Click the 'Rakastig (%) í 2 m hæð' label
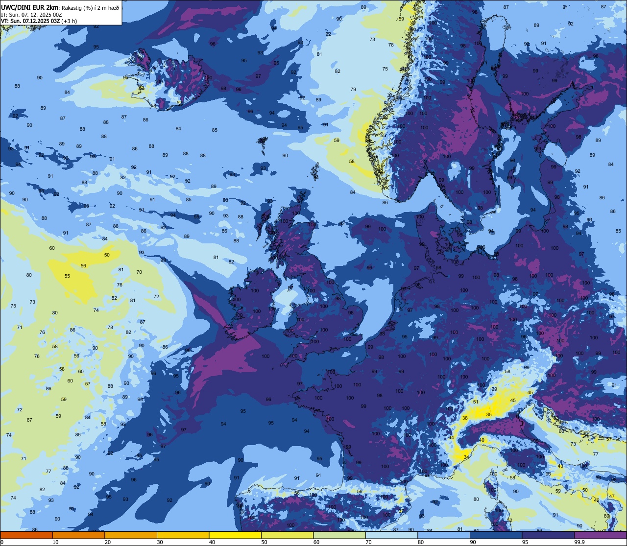This screenshot has height=546, width=627. point(90,8)
